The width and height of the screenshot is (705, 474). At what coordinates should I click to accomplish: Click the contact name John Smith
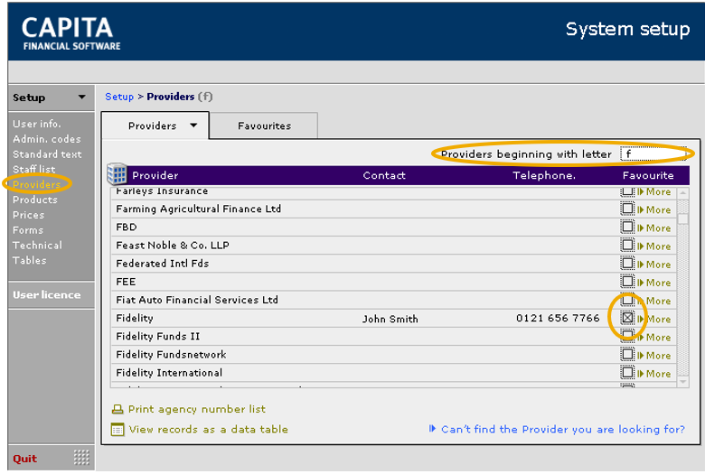(390, 319)
